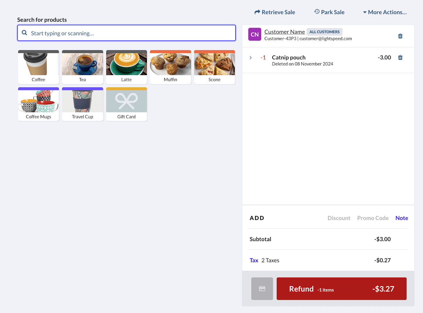Select the Coffee Mugs product tile

(38, 104)
